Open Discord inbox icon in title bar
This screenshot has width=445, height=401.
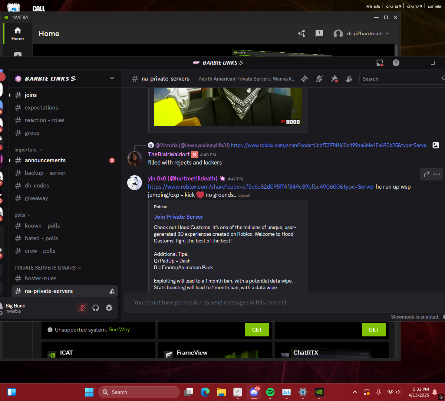[x=380, y=63]
